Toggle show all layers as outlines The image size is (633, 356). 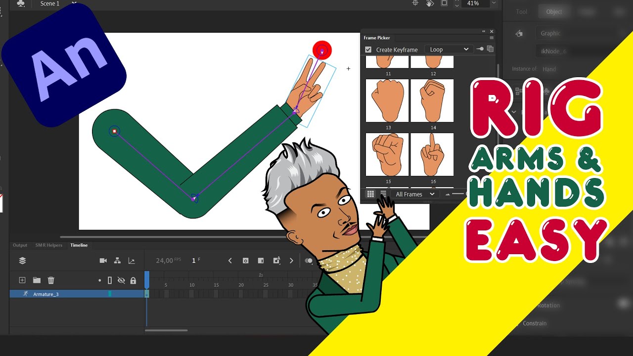click(x=110, y=280)
